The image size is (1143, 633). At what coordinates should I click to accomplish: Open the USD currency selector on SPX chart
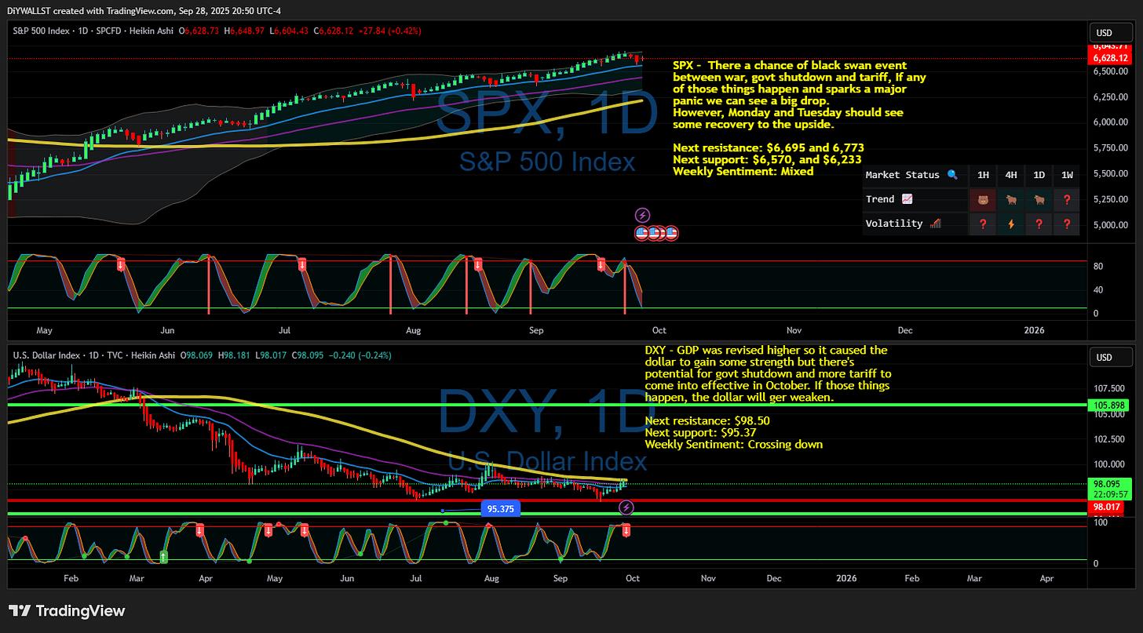(x=1111, y=32)
